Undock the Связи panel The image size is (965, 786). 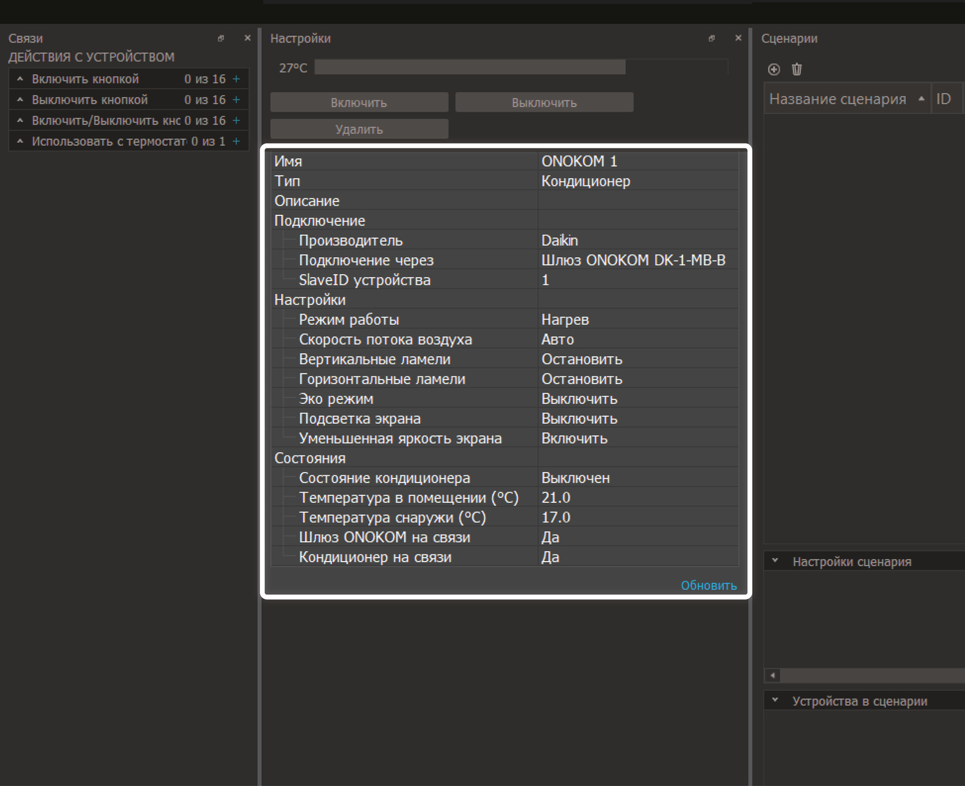click(x=221, y=39)
